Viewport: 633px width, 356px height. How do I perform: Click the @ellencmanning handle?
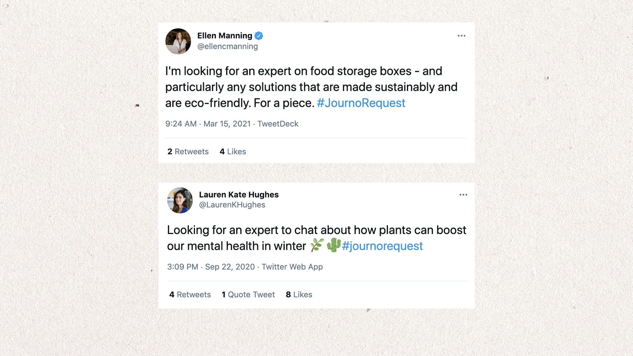pos(227,46)
